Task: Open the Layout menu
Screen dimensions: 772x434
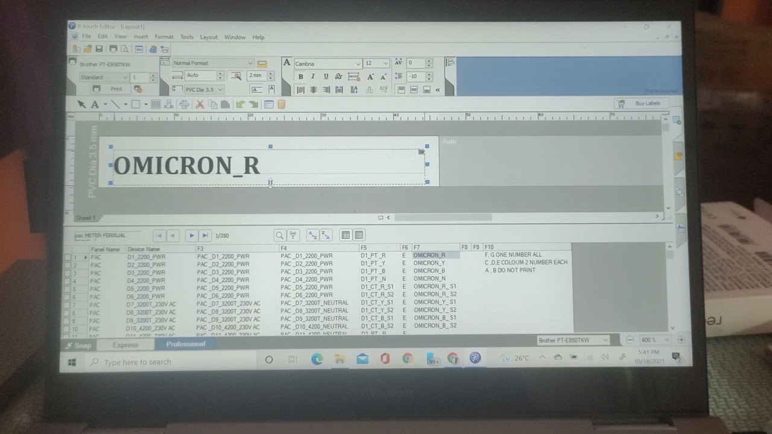Action: [209, 37]
